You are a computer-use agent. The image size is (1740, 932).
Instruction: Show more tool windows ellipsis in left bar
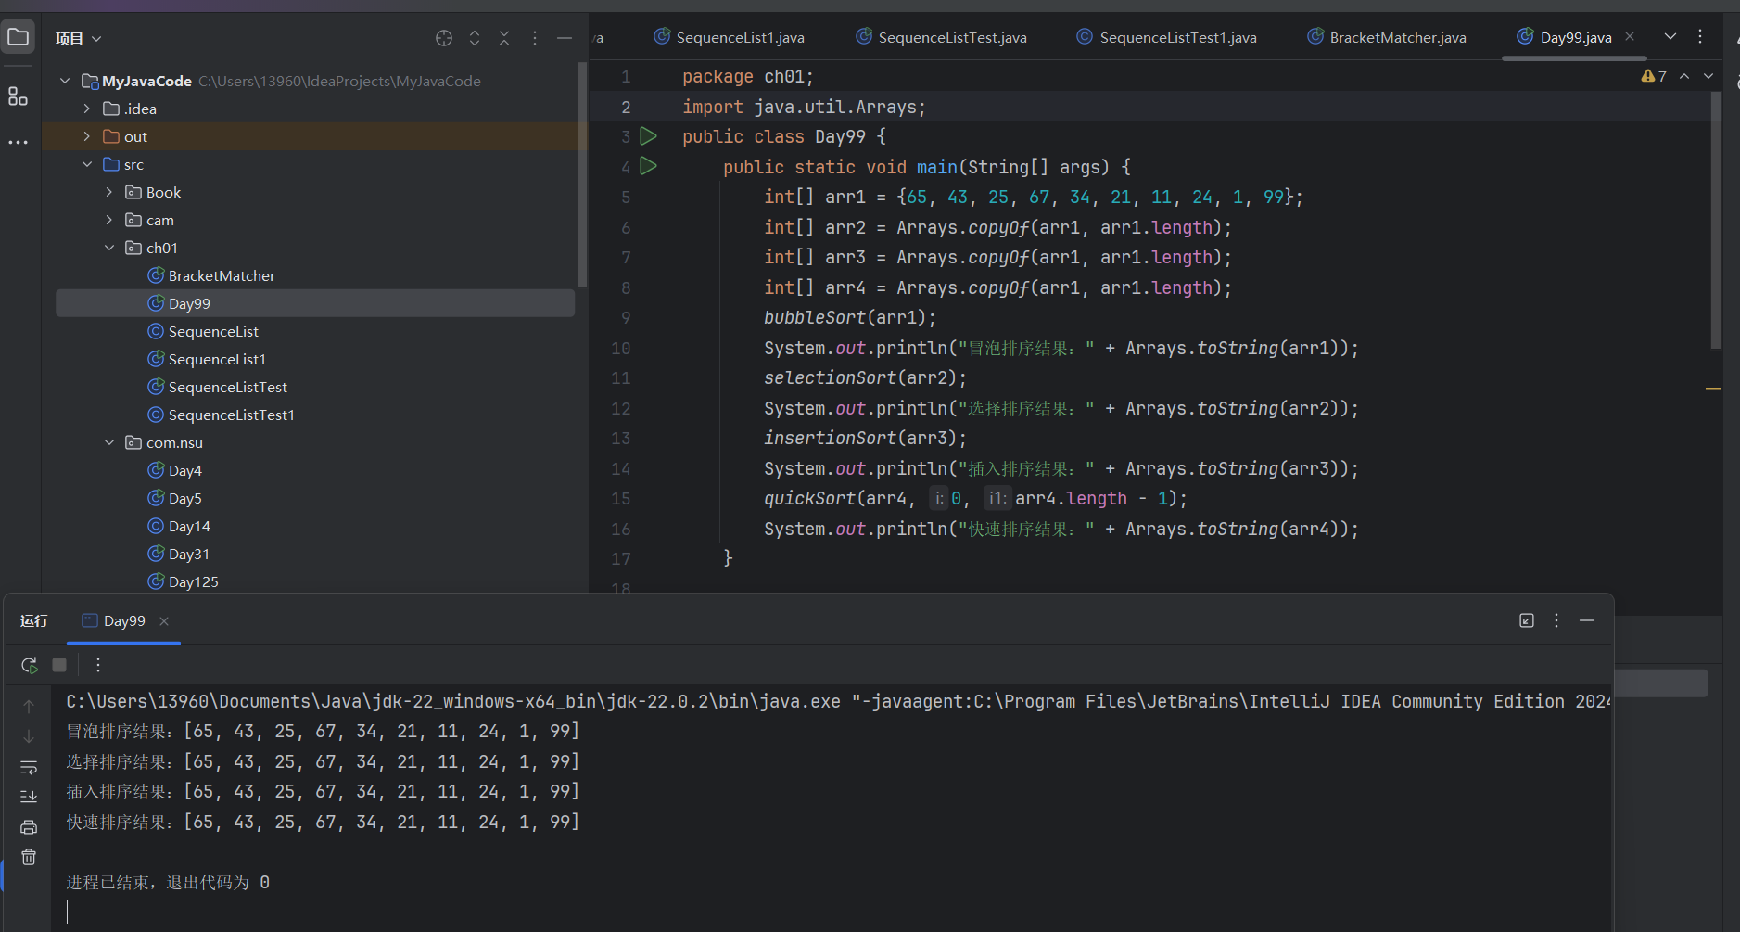(18, 142)
